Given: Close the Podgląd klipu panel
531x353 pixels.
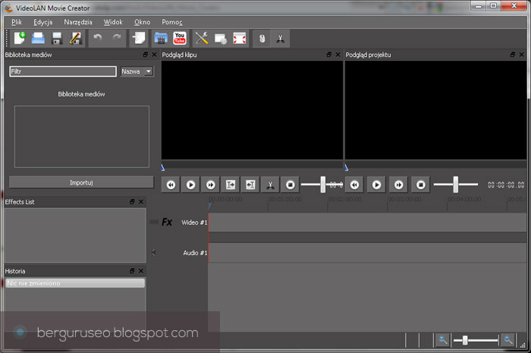Looking at the screenshot, I should tap(338, 55).
